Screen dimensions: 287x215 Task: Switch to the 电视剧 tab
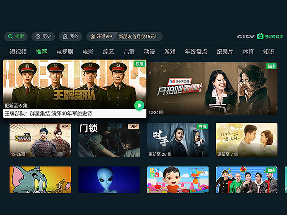pos(65,52)
